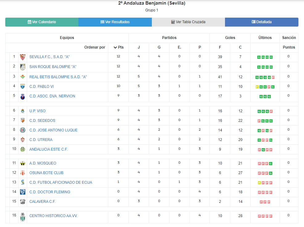
Task: Open C.D. FUTBOL AFICIONADO DE ECIJA link
Action: (x=61, y=182)
